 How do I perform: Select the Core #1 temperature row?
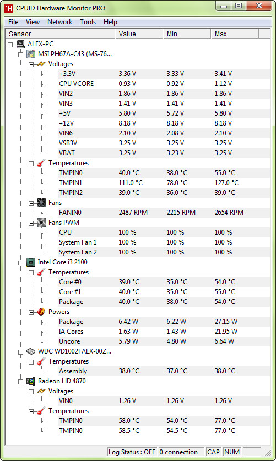[x=164, y=292]
